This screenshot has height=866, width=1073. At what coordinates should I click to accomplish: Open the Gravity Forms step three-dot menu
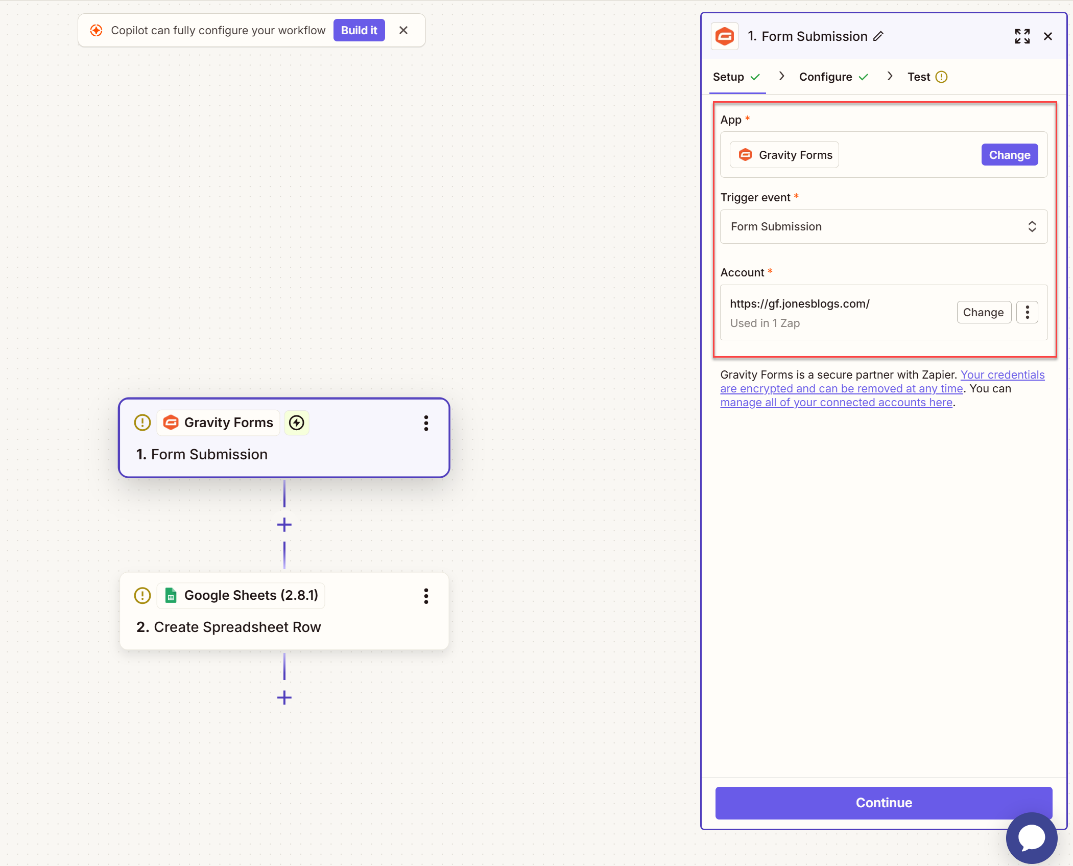pyautogui.click(x=426, y=423)
